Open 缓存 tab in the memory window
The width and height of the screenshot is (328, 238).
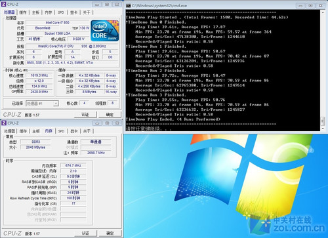coord(23,131)
